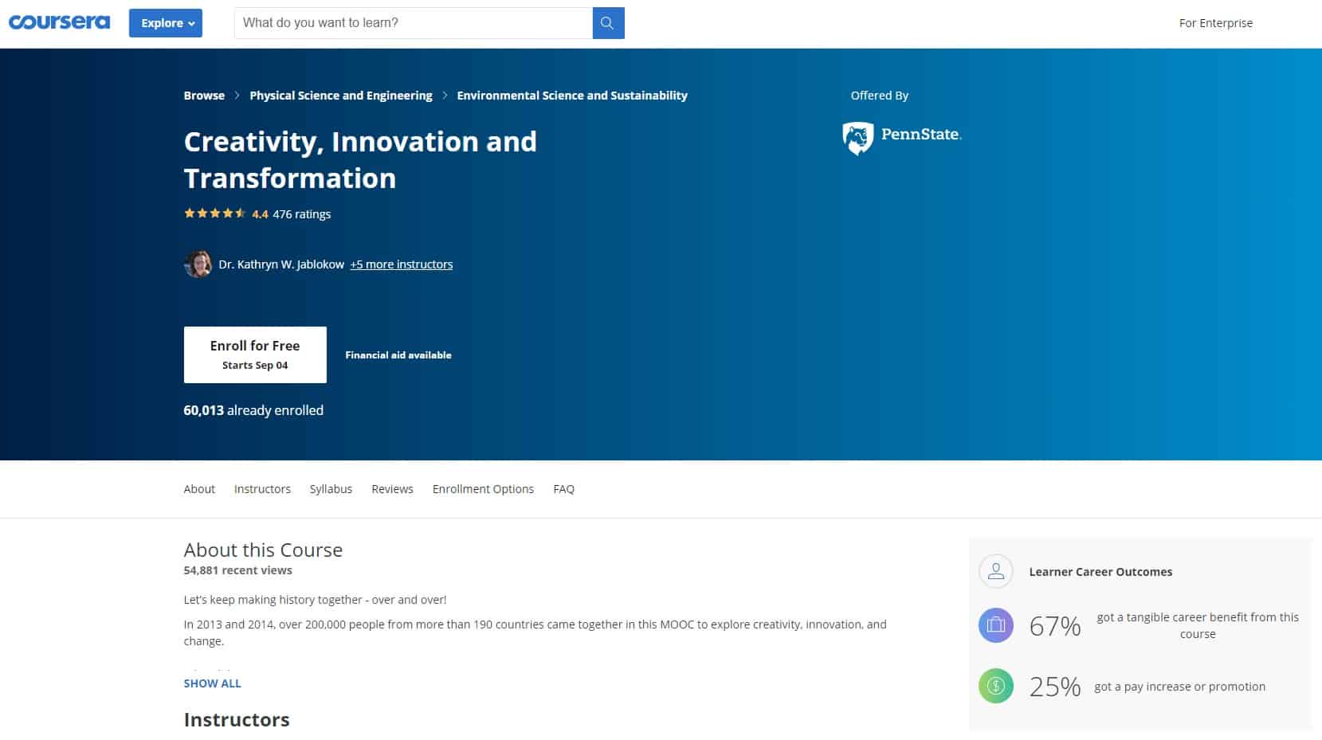Click the dollar sign pay increase icon
The height and width of the screenshot is (740, 1322).
(995, 686)
